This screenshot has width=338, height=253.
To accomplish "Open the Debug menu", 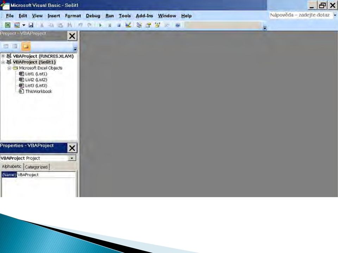I will tap(93, 16).
